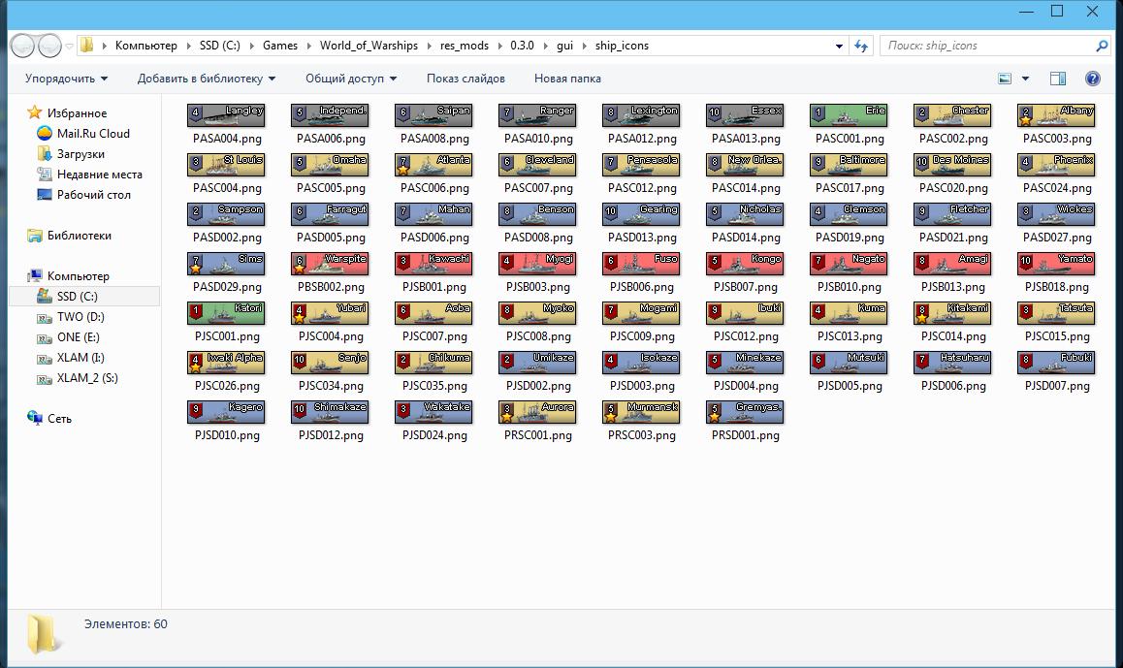Focus the Поиск: ship_icons search field

[x=987, y=46]
